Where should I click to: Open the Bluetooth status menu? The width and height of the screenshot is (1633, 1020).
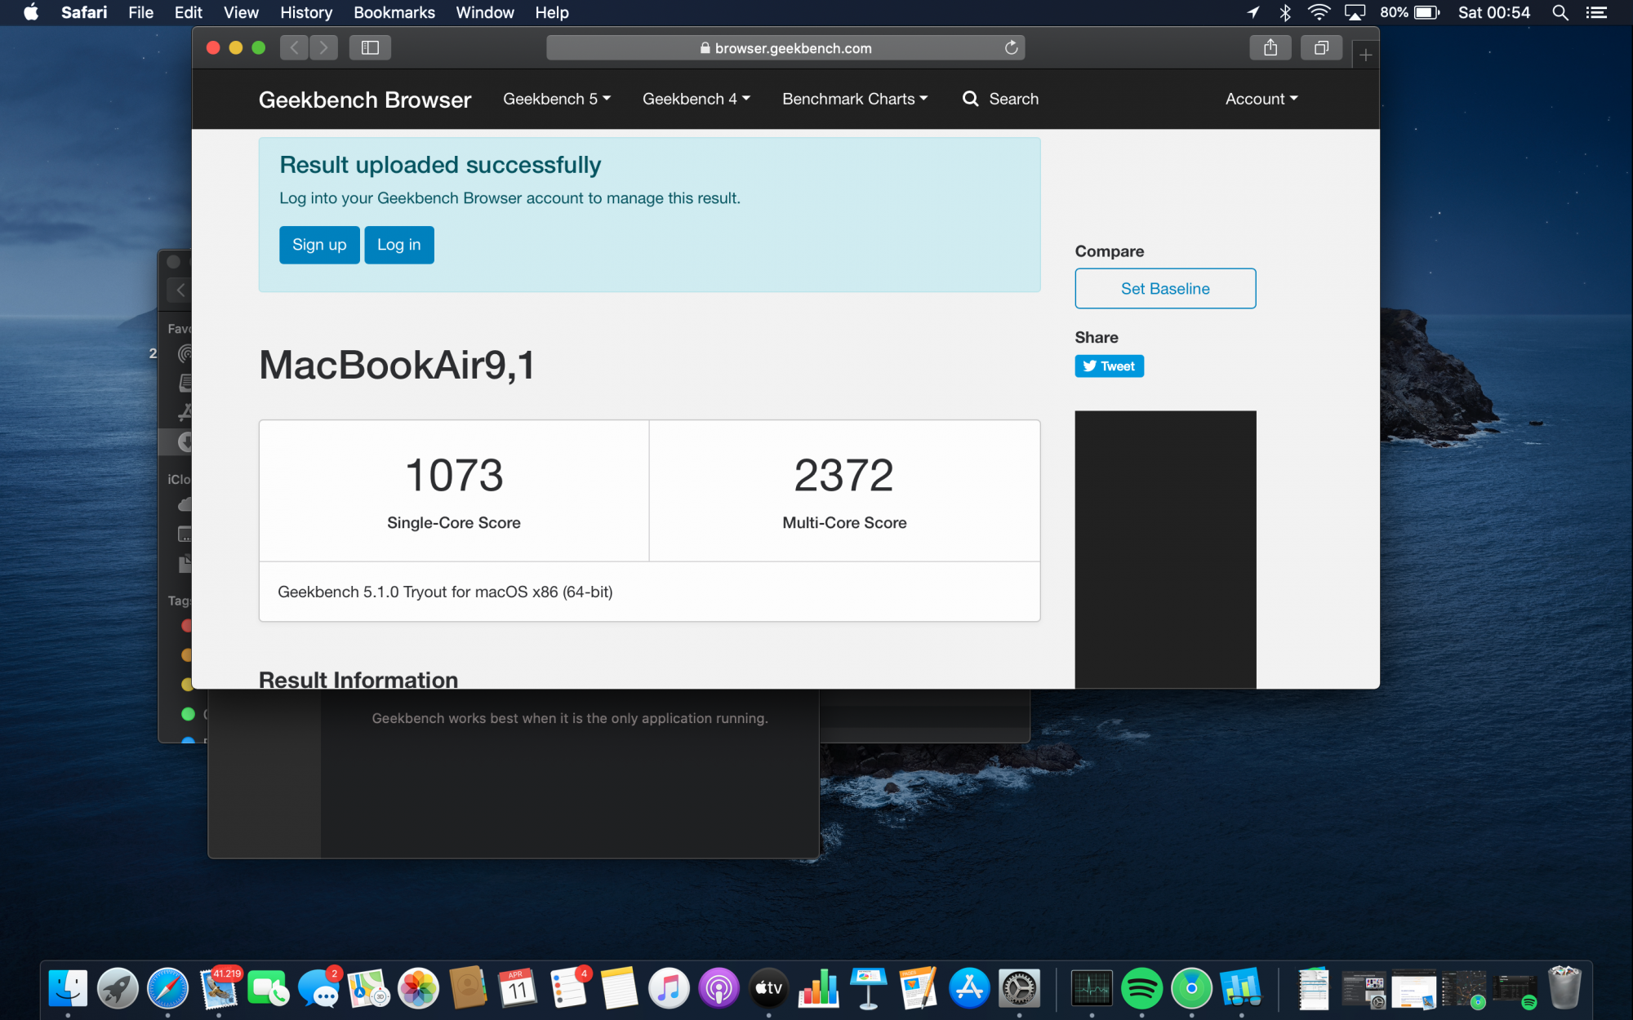(x=1285, y=12)
